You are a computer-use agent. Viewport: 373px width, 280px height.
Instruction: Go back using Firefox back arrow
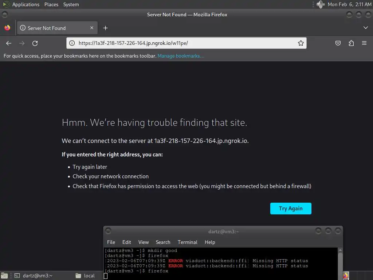coord(9,43)
